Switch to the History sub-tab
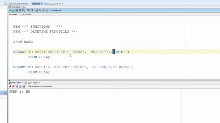The height and width of the screenshot is (123, 220). 24,7
